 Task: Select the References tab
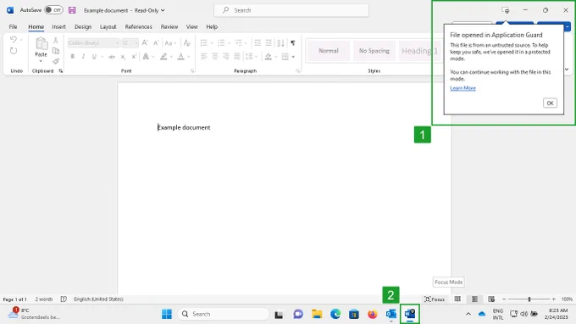click(138, 27)
